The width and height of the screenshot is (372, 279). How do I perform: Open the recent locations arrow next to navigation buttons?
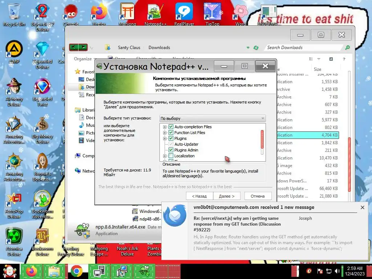click(x=92, y=48)
